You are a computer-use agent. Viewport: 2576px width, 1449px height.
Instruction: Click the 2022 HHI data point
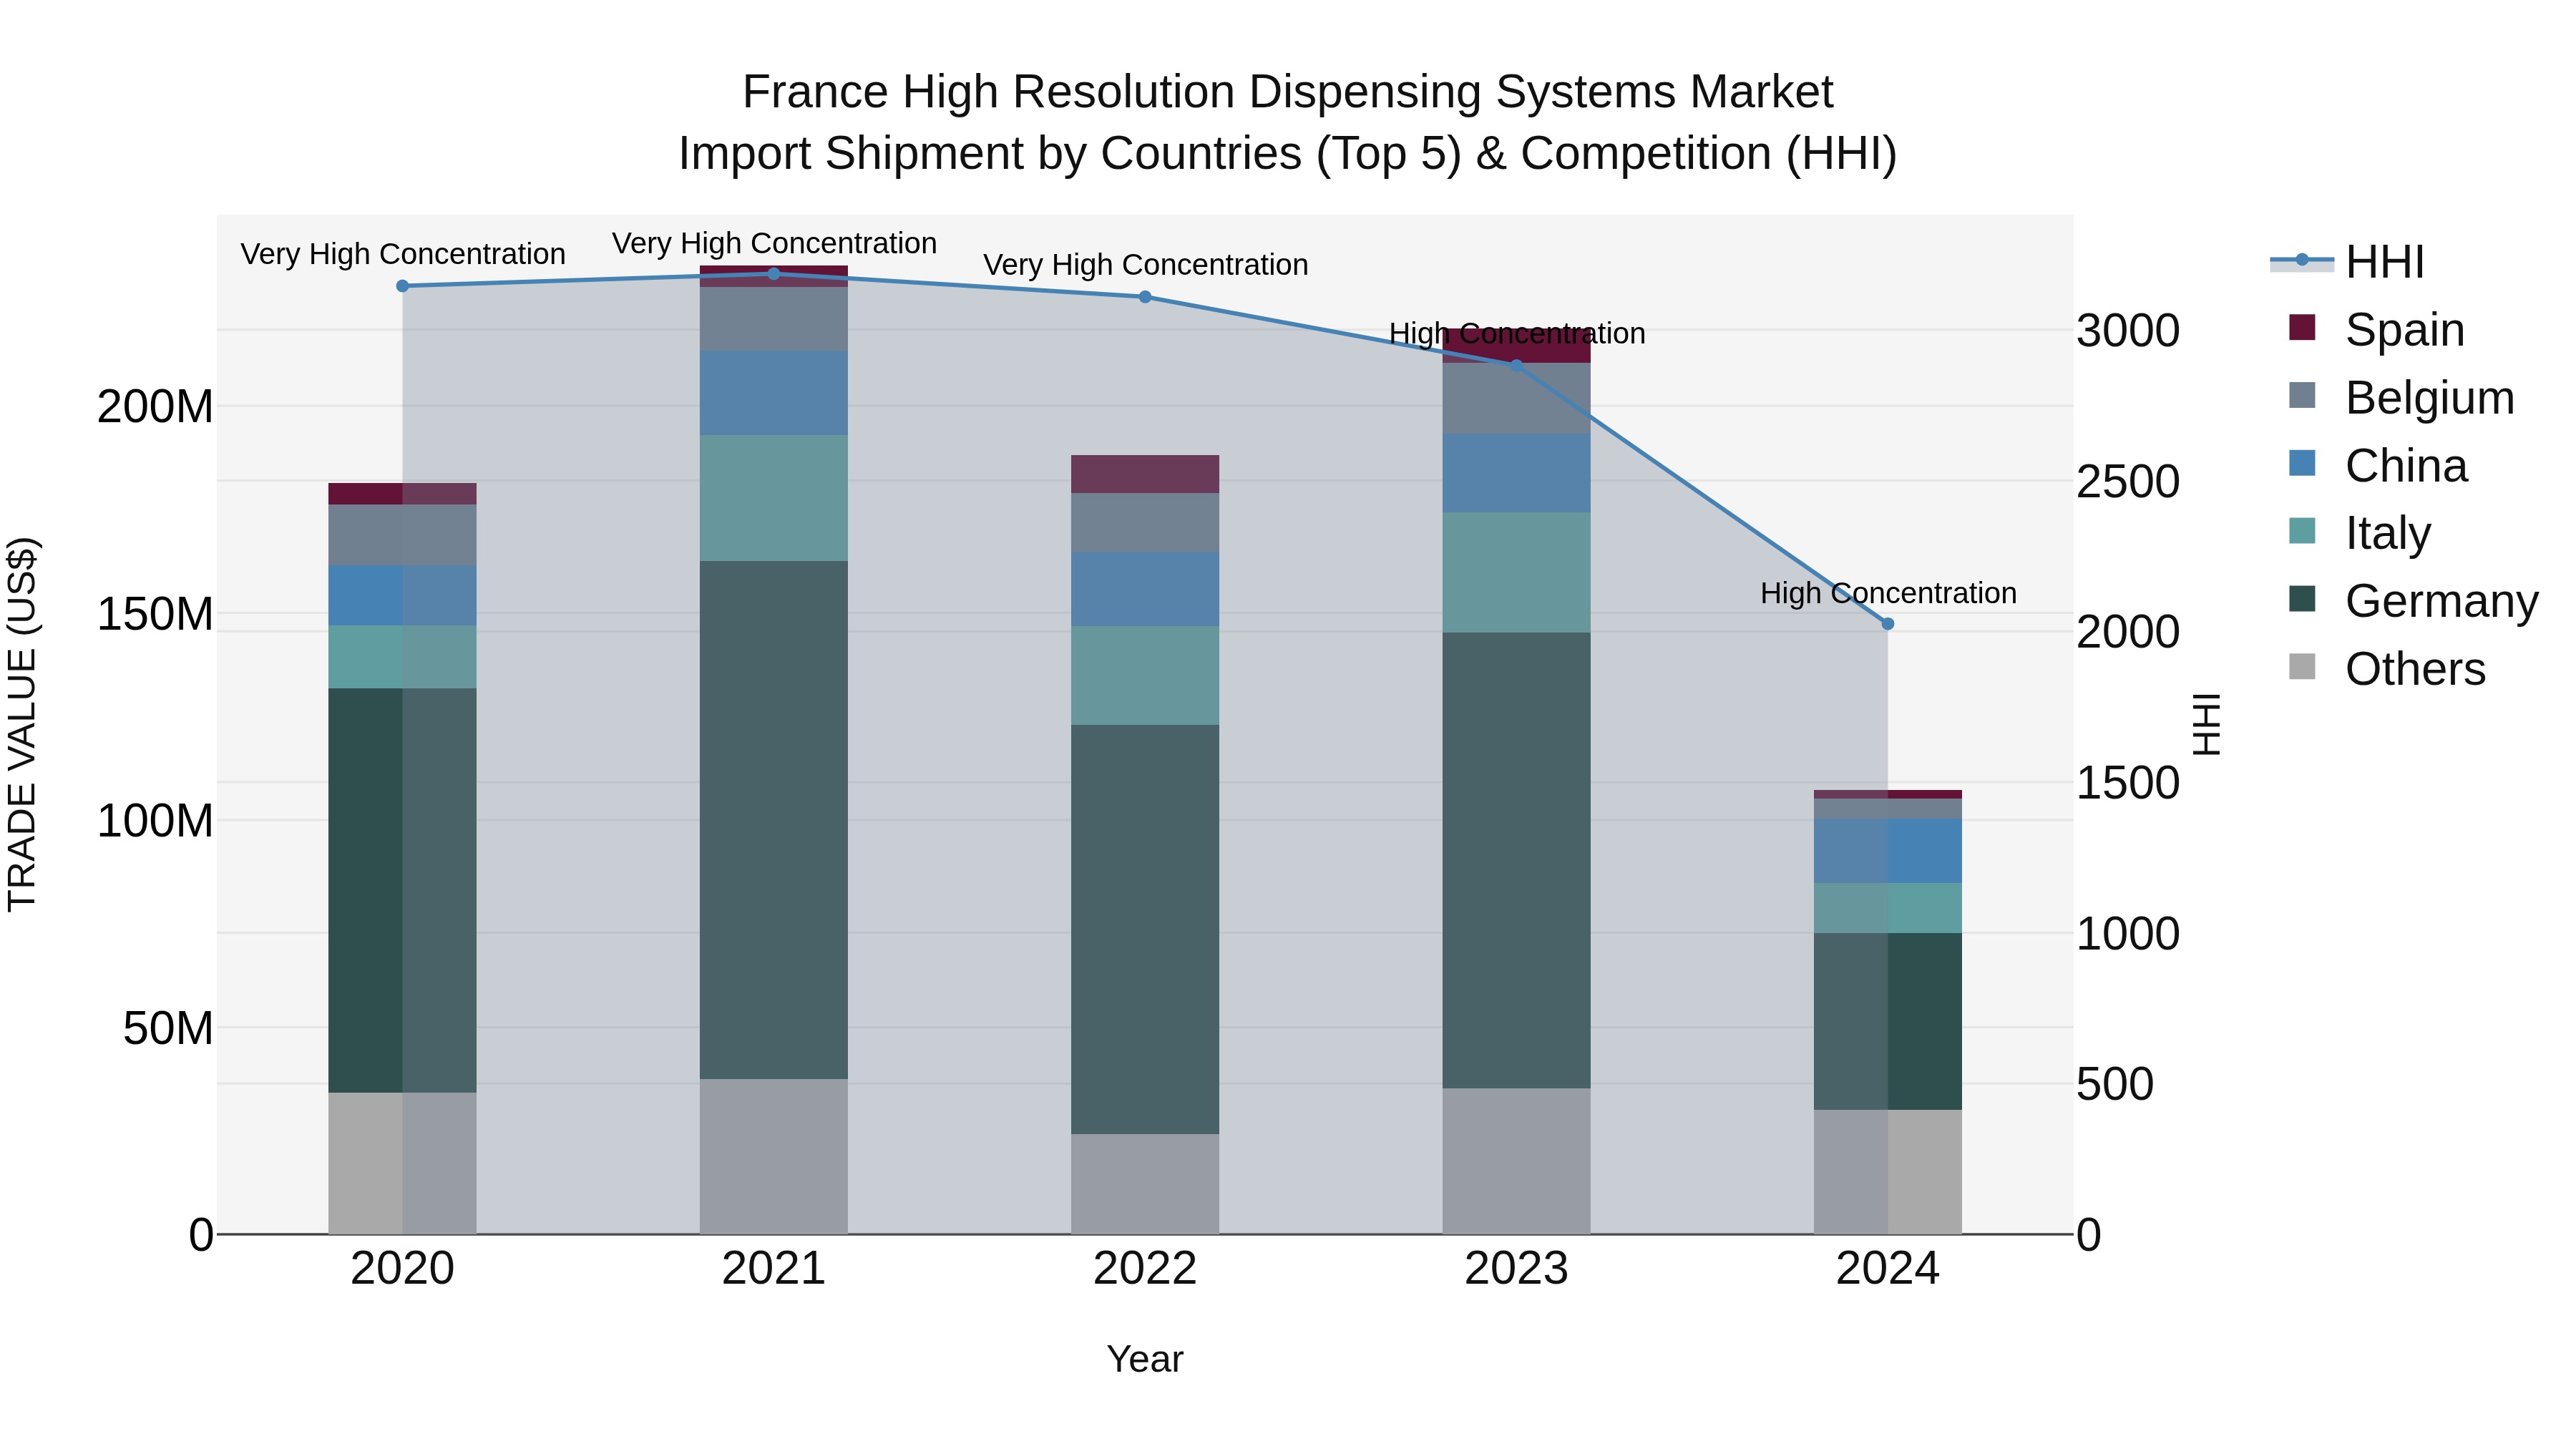pos(1145,297)
